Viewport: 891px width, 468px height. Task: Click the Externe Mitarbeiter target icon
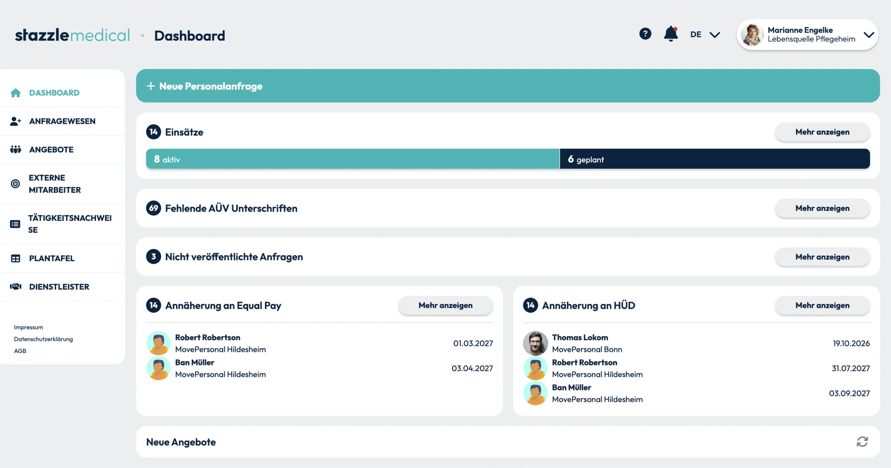click(15, 184)
